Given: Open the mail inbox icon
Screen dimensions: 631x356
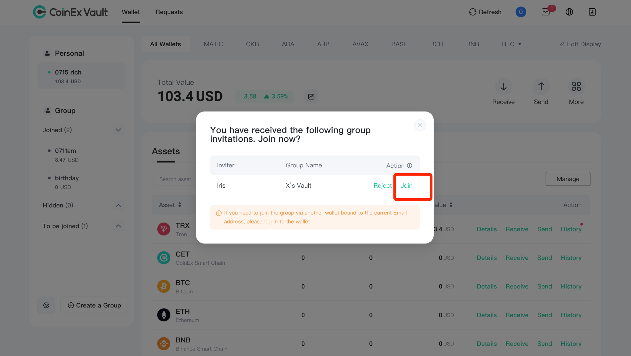Looking at the screenshot, I should (546, 12).
